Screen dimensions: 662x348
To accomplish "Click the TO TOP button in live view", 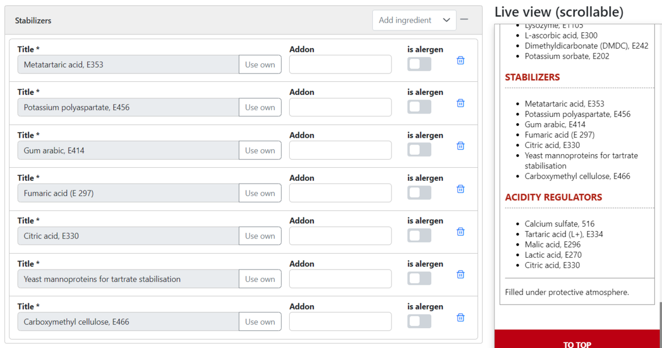I will click(x=577, y=343).
